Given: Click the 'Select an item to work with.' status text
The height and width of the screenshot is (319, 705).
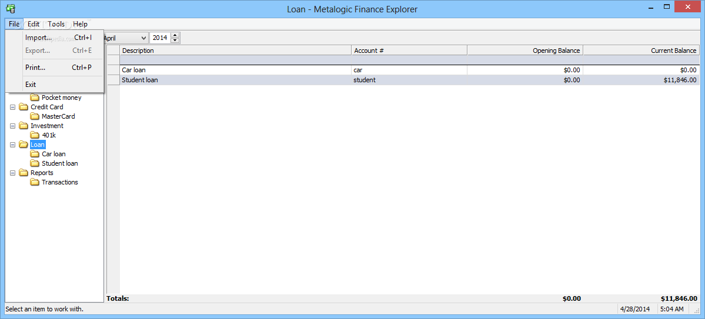Looking at the screenshot, I should click(x=45, y=309).
